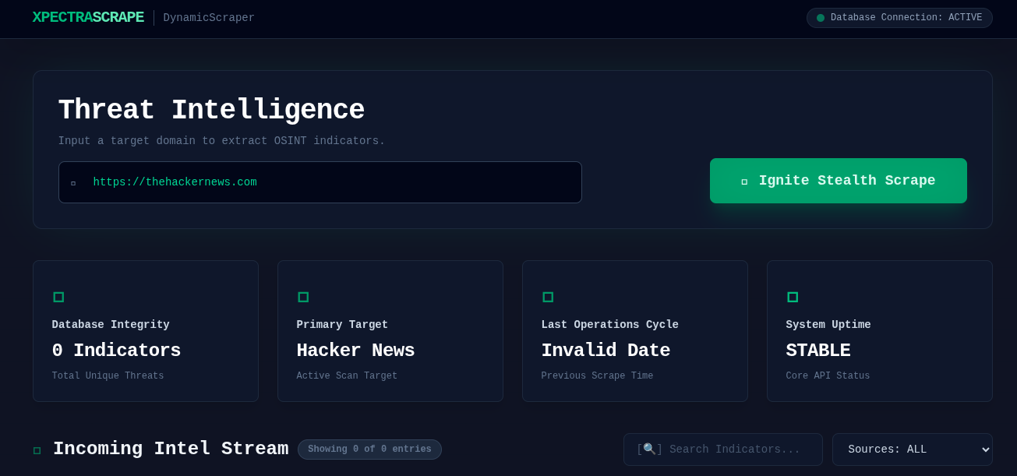This screenshot has height=476, width=1017.
Task: Click the Database Integrity card icon
Action: pos(58,297)
